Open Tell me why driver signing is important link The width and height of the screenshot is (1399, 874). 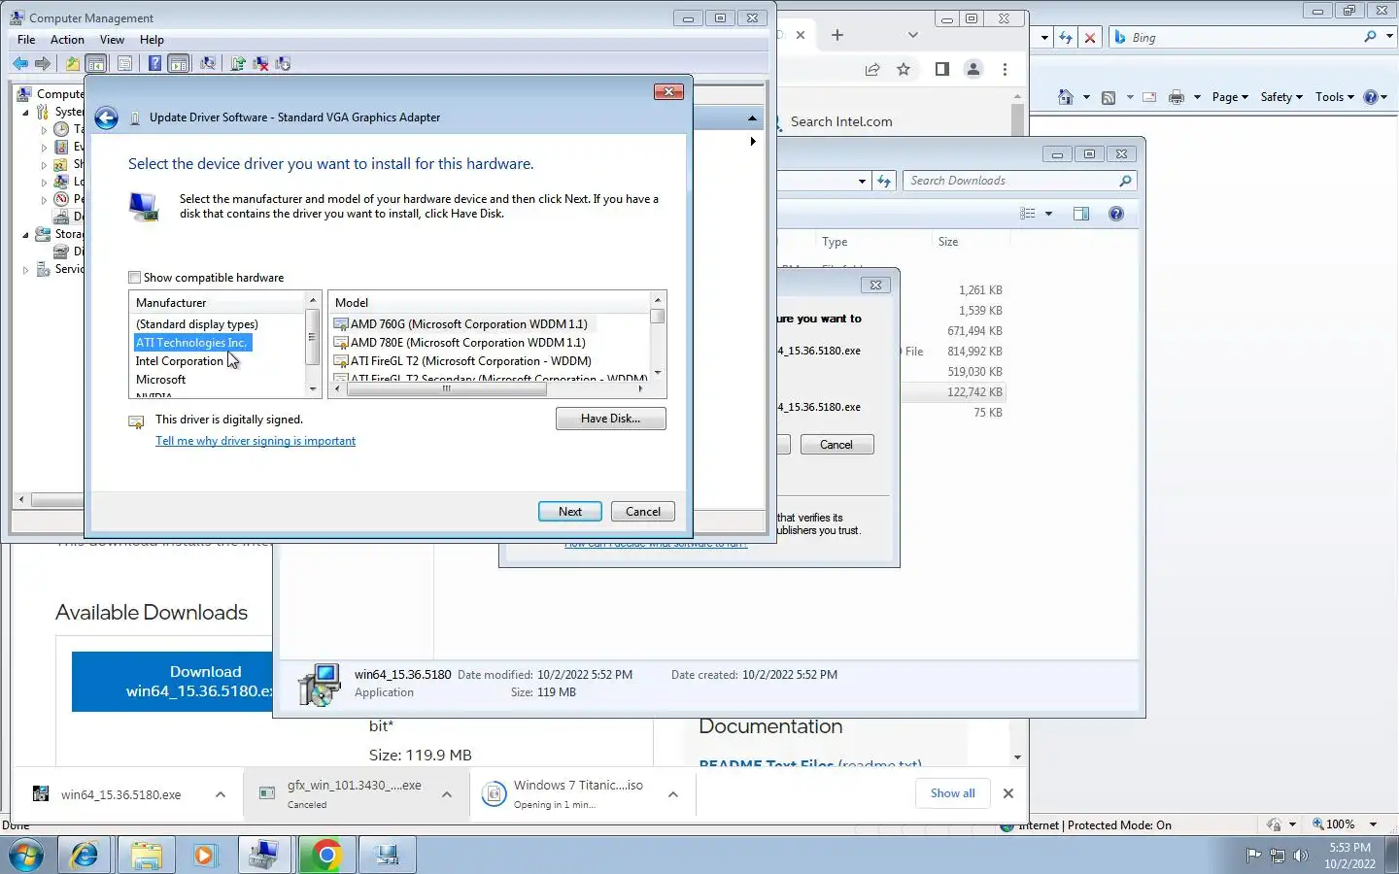pyautogui.click(x=256, y=441)
